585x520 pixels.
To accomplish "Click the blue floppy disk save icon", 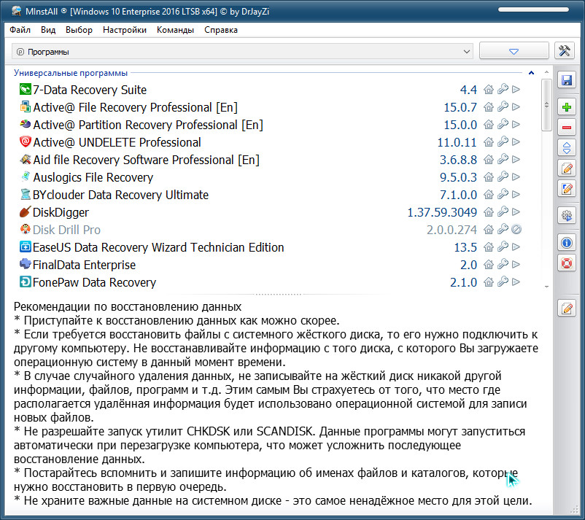I will (x=566, y=80).
